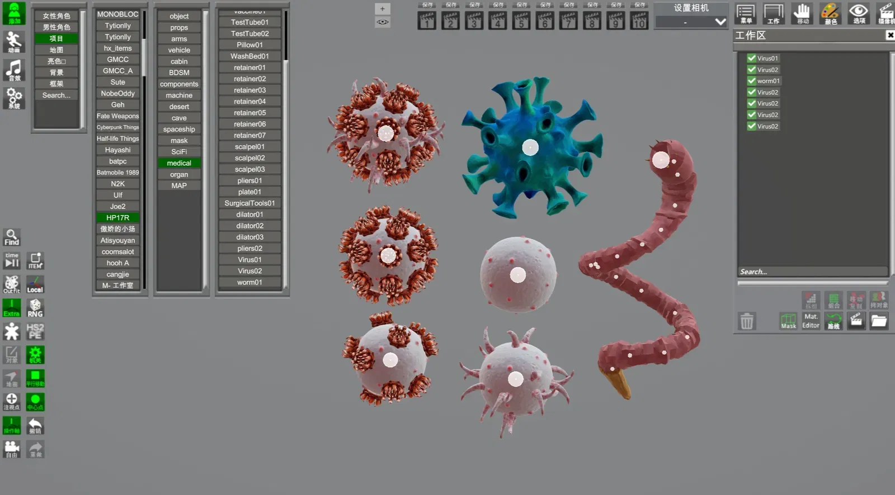Open the Find search tool
The image size is (895, 495).
tap(12, 237)
